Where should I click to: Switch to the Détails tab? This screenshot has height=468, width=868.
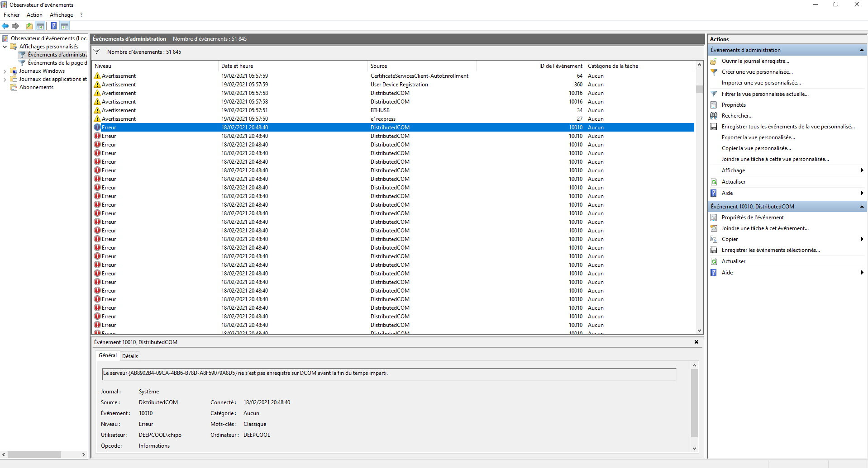click(130, 356)
